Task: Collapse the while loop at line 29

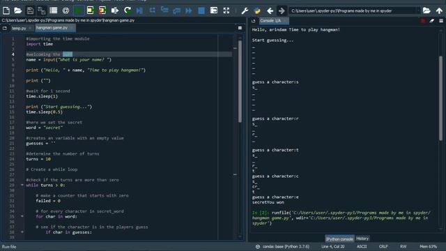Action: 22,185
